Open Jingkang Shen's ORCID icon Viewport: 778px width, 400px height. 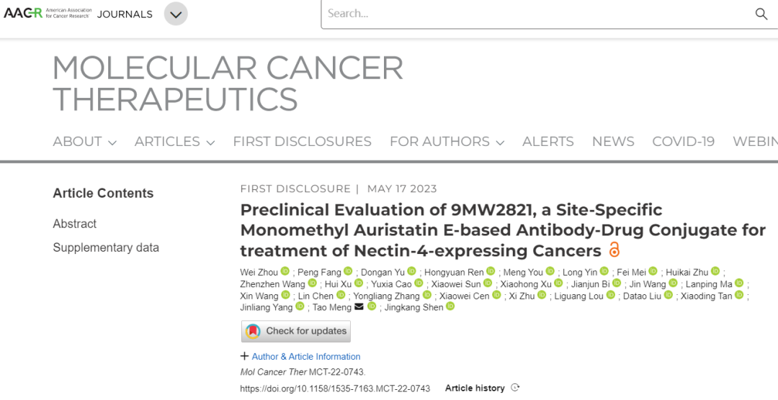pyautogui.click(x=450, y=307)
